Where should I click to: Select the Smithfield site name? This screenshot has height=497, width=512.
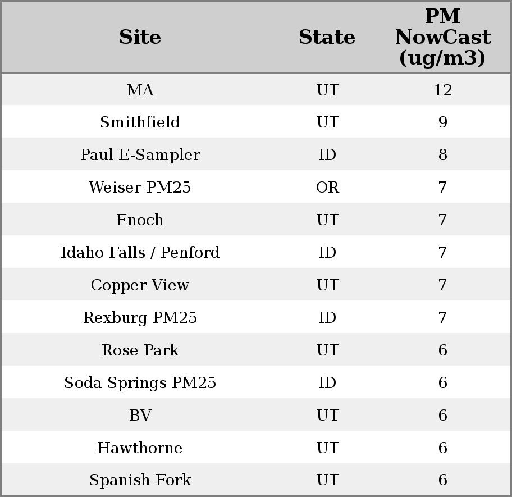pos(140,122)
